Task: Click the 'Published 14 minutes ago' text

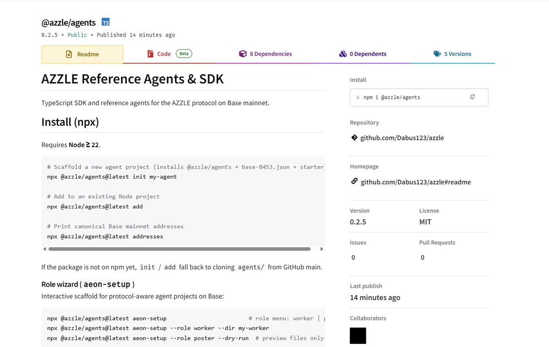Action: (x=136, y=35)
